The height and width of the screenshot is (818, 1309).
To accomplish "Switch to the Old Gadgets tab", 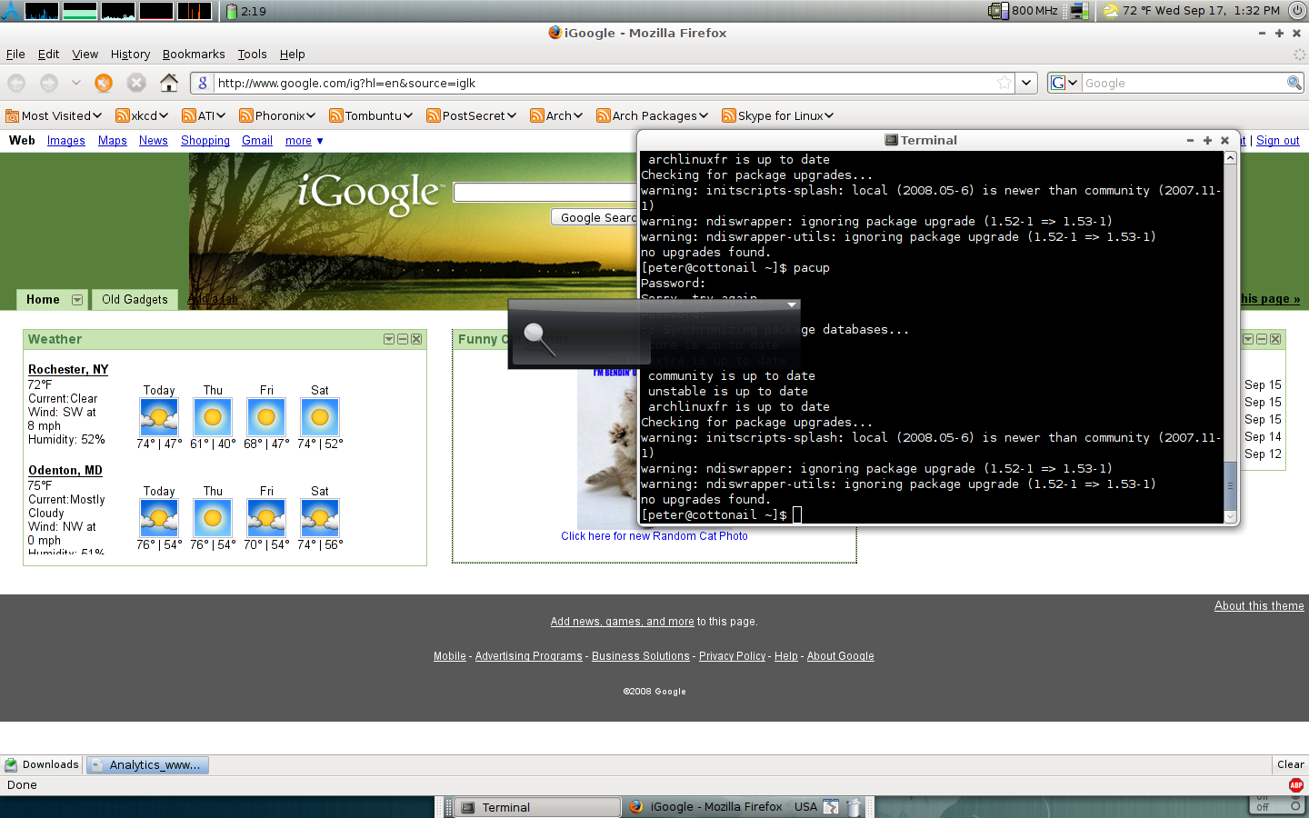I will (135, 299).
